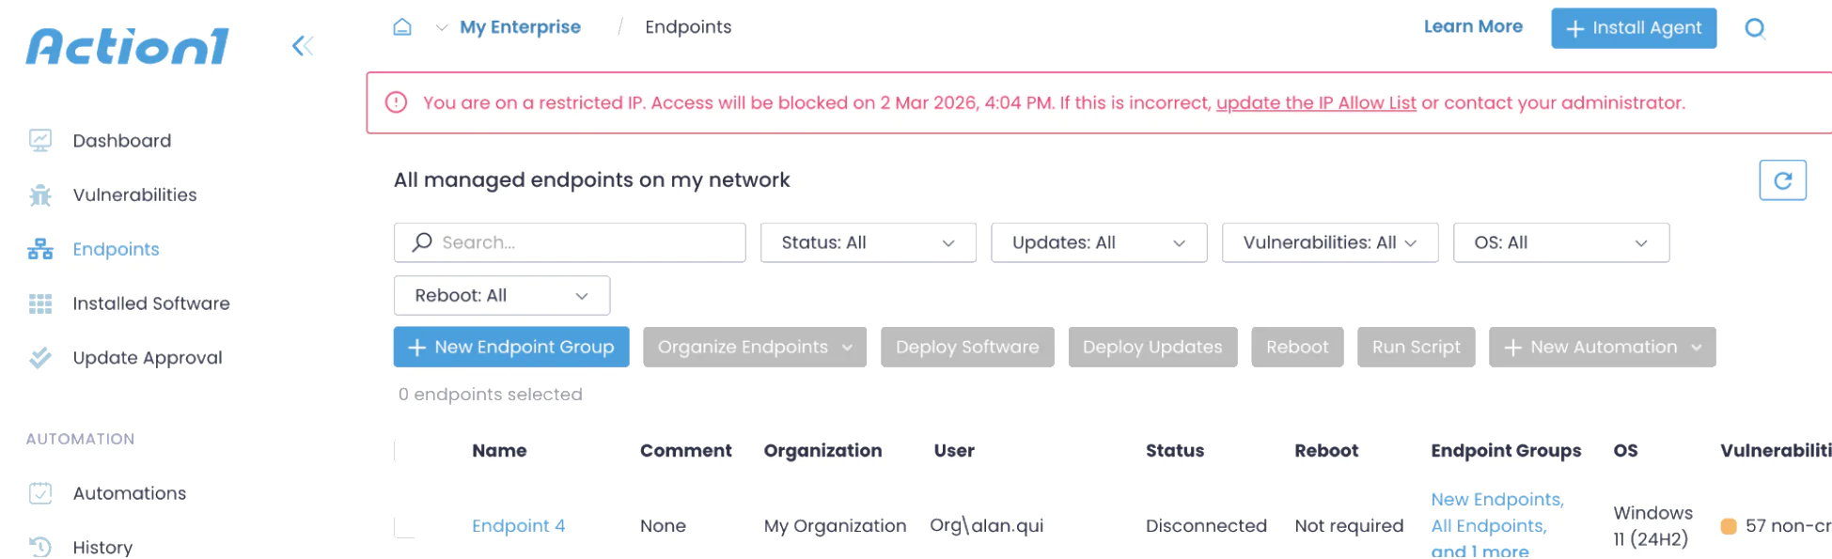This screenshot has height=559, width=1832.
Task: Open search with the magnifier icon
Action: pos(1755,28)
